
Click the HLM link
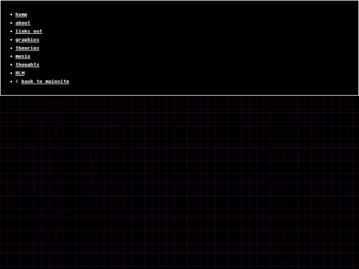pyautogui.click(x=20, y=73)
